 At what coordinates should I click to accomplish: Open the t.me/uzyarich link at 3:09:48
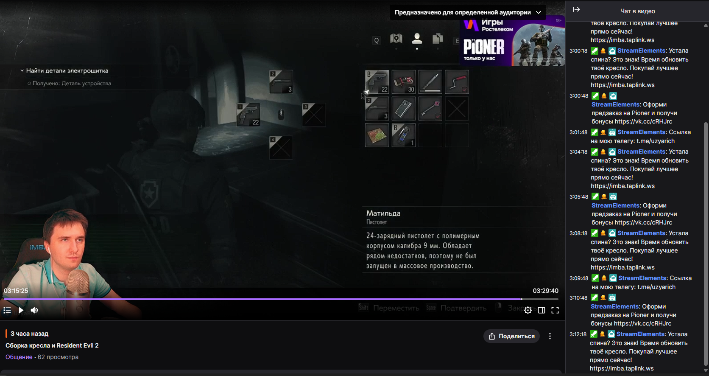pos(656,287)
